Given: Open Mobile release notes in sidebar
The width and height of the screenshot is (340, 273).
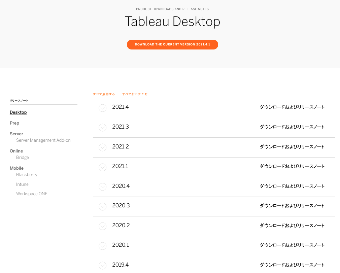Looking at the screenshot, I should 16,168.
